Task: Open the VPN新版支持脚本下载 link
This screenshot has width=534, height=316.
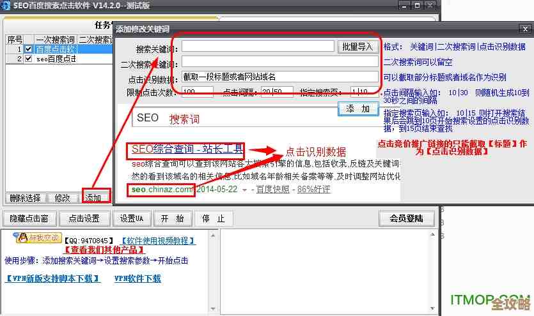Action: [52, 278]
